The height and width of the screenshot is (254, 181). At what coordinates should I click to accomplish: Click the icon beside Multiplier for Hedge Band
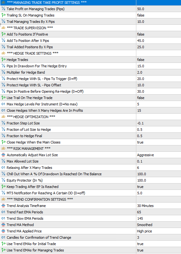[x=3, y=72]
